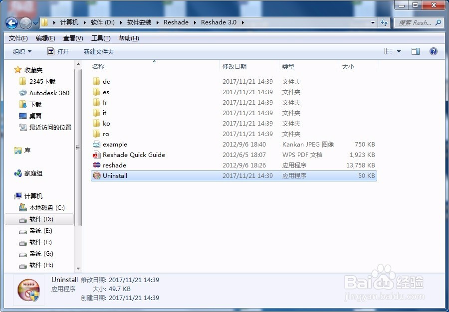
Task: Expand the address bar history dropdown
Action: click(373, 22)
